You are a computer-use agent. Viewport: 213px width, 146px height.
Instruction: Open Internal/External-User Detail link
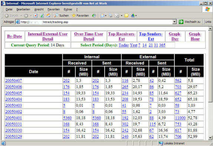[x=47, y=36]
